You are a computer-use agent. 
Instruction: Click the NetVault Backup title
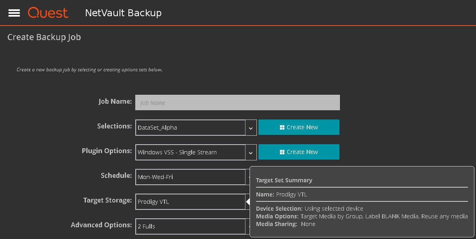pyautogui.click(x=123, y=13)
